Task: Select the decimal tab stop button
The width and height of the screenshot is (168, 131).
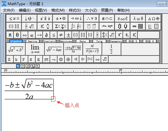Action: click(x=37, y=66)
